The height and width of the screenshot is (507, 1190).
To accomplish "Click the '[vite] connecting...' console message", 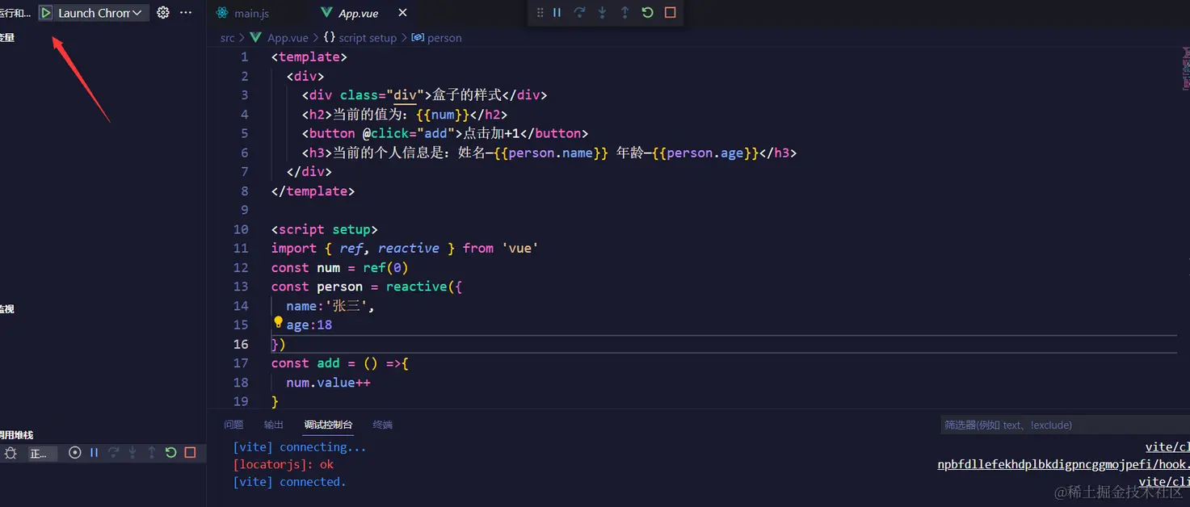I will [299, 447].
